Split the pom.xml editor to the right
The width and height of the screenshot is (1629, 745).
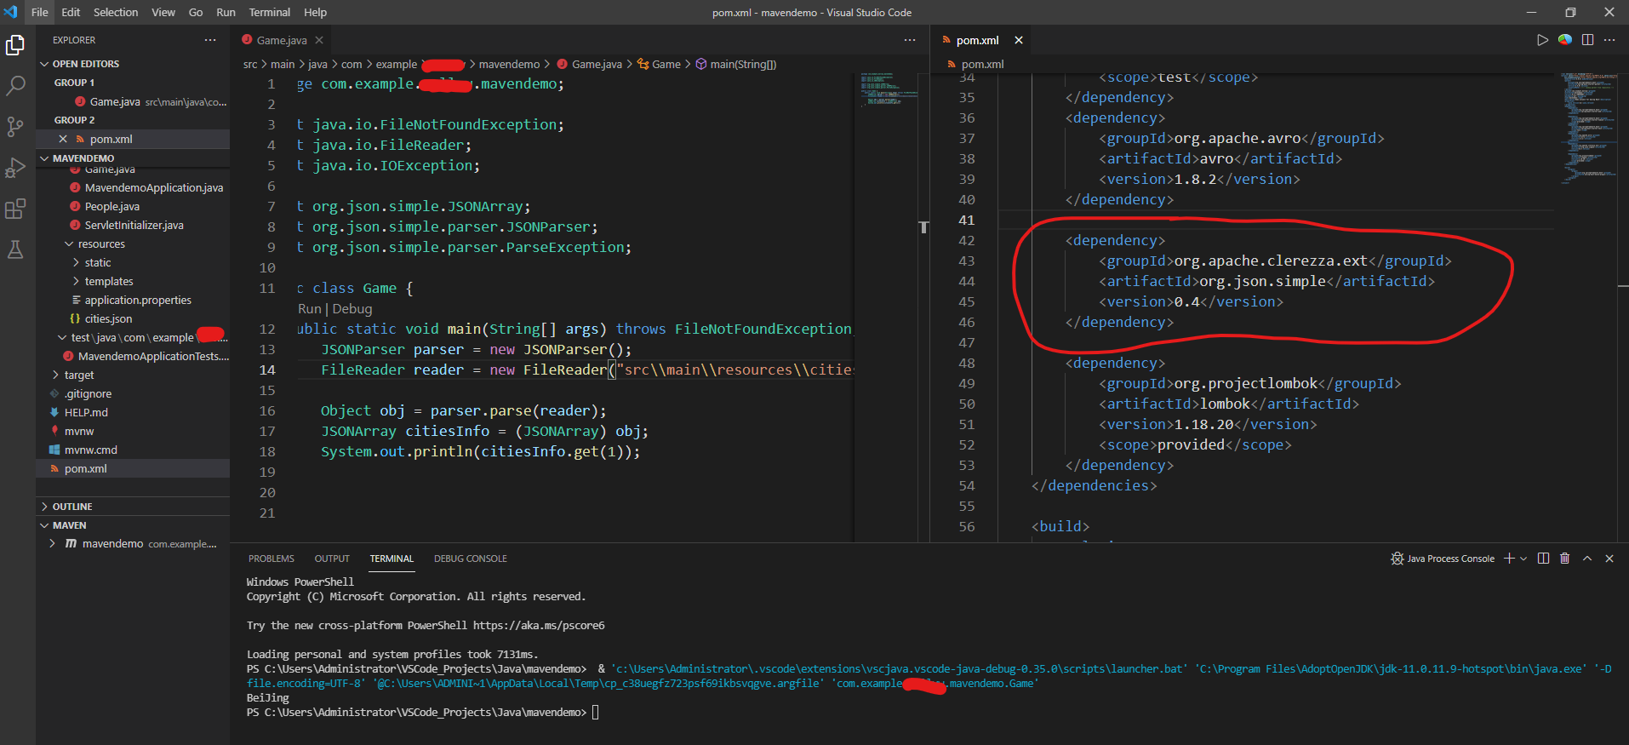click(1587, 40)
